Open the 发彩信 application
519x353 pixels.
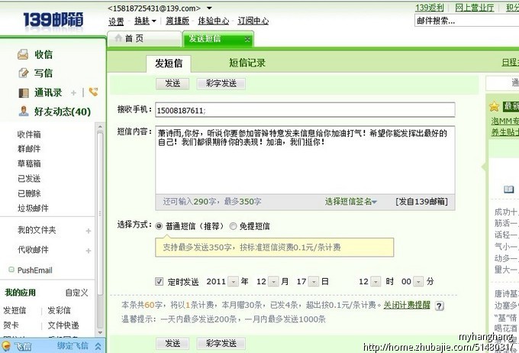(60, 310)
